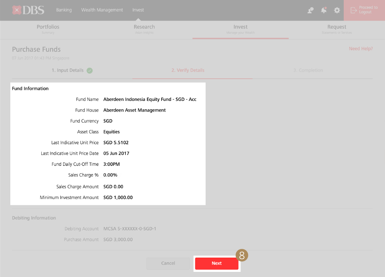Click the unit price SGD 5.5102

coord(116,142)
